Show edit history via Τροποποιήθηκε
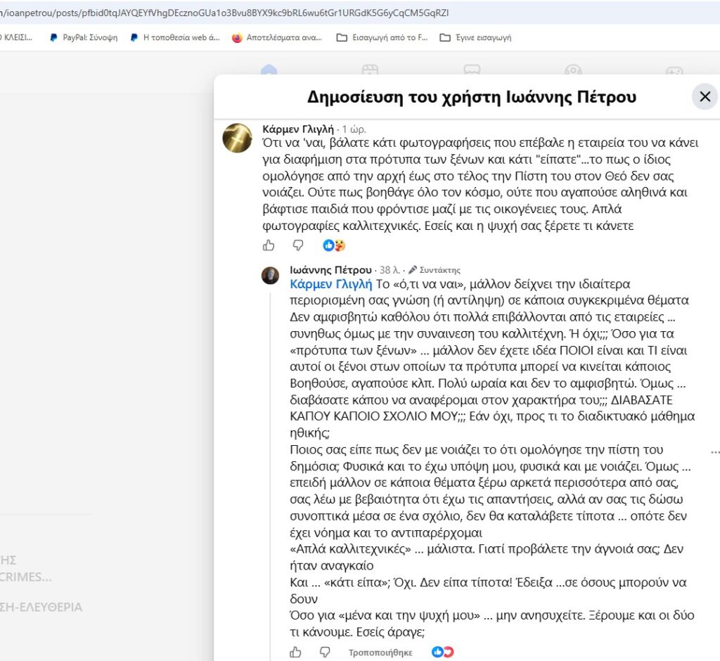This screenshot has width=720, height=661. [x=380, y=653]
